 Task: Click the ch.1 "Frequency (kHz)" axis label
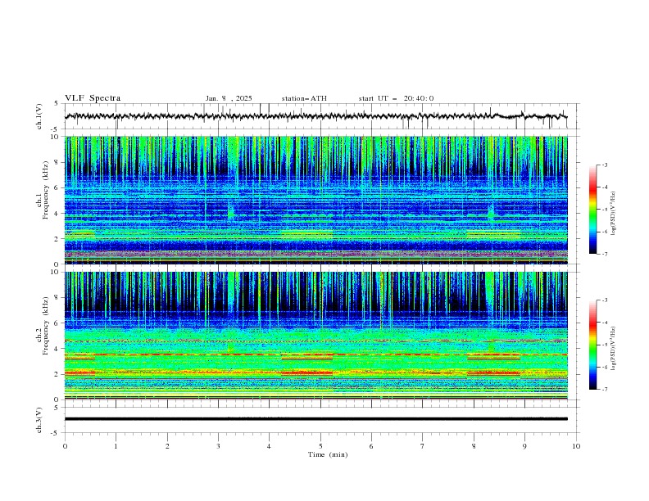pyautogui.click(x=45, y=190)
